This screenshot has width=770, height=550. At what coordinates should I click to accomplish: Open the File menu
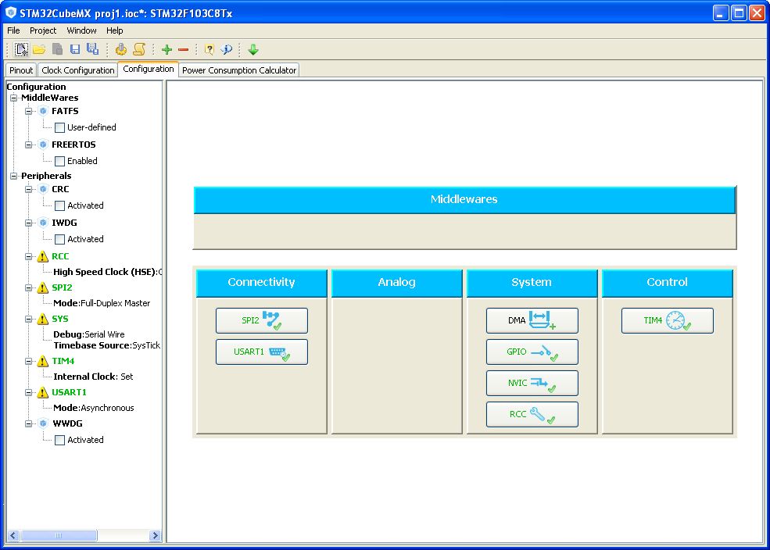(13, 30)
